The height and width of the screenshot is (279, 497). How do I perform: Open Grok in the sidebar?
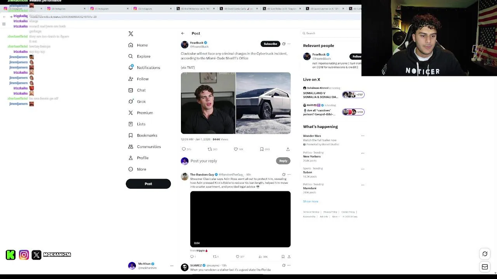click(137, 102)
